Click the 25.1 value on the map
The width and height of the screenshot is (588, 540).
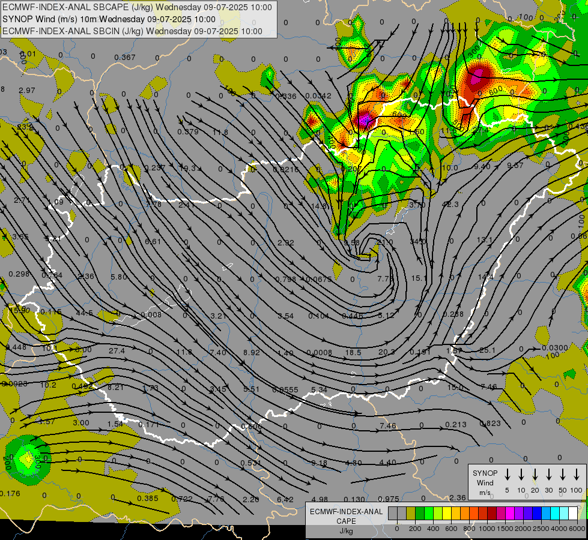[487, 350]
